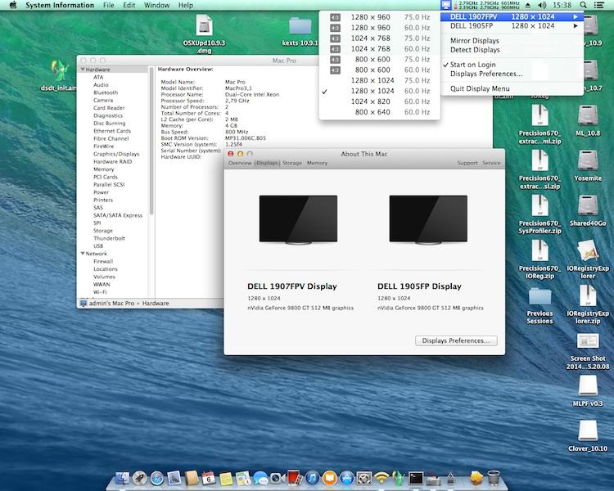Screen dimensions: 614x491
Task: Choose 1280 × 960 at 60.0 Hz
Action: [x=379, y=28]
